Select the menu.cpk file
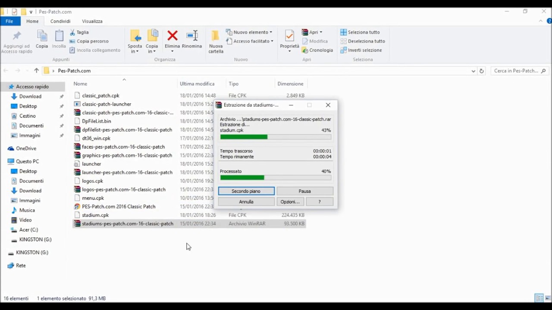Viewport: 552px width, 310px height. (x=93, y=198)
